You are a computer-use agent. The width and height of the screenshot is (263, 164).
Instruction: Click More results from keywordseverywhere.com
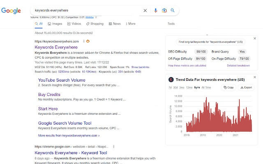[69, 136]
